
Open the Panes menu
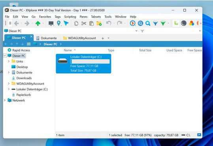(x=83, y=17)
